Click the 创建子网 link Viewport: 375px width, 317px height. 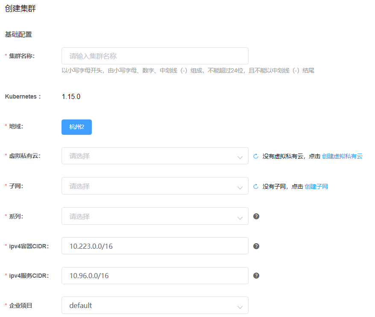[316, 186]
